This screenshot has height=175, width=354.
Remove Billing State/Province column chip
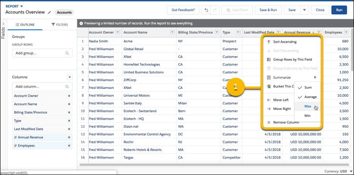[x=69, y=112]
